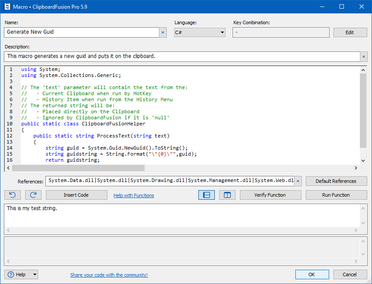Click code editor scroll left arrow
This screenshot has height=284, width=372.
coord(8,168)
